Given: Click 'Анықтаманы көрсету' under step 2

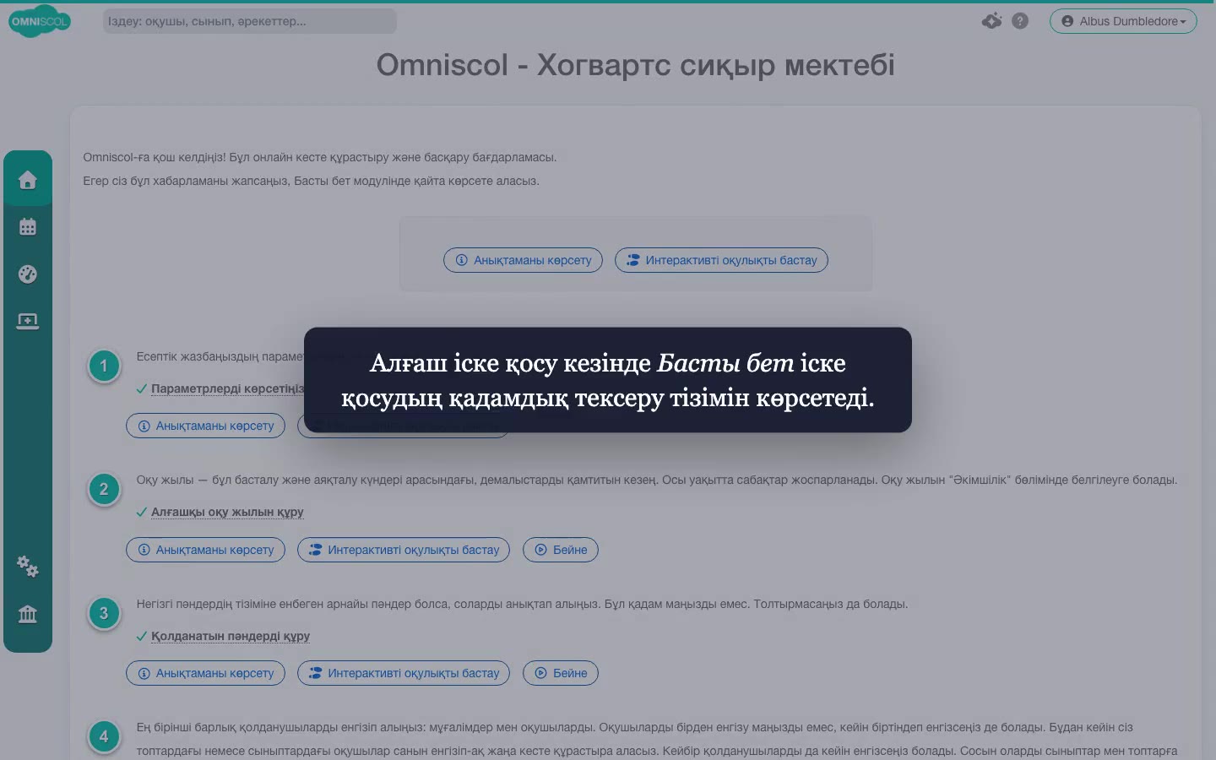Looking at the screenshot, I should (206, 550).
